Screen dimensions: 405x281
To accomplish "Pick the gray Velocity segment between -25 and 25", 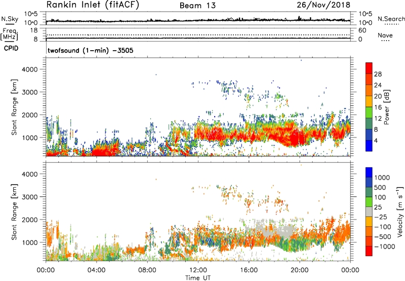I will pos(369,212).
